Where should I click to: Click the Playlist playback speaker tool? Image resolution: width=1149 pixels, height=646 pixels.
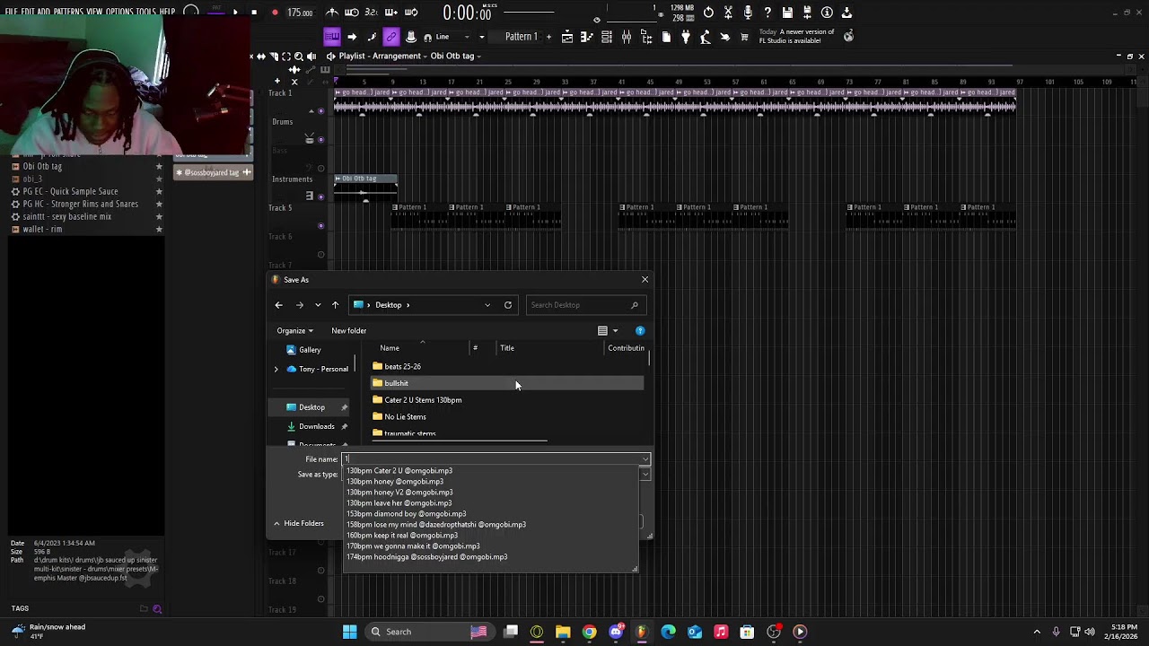tap(311, 57)
